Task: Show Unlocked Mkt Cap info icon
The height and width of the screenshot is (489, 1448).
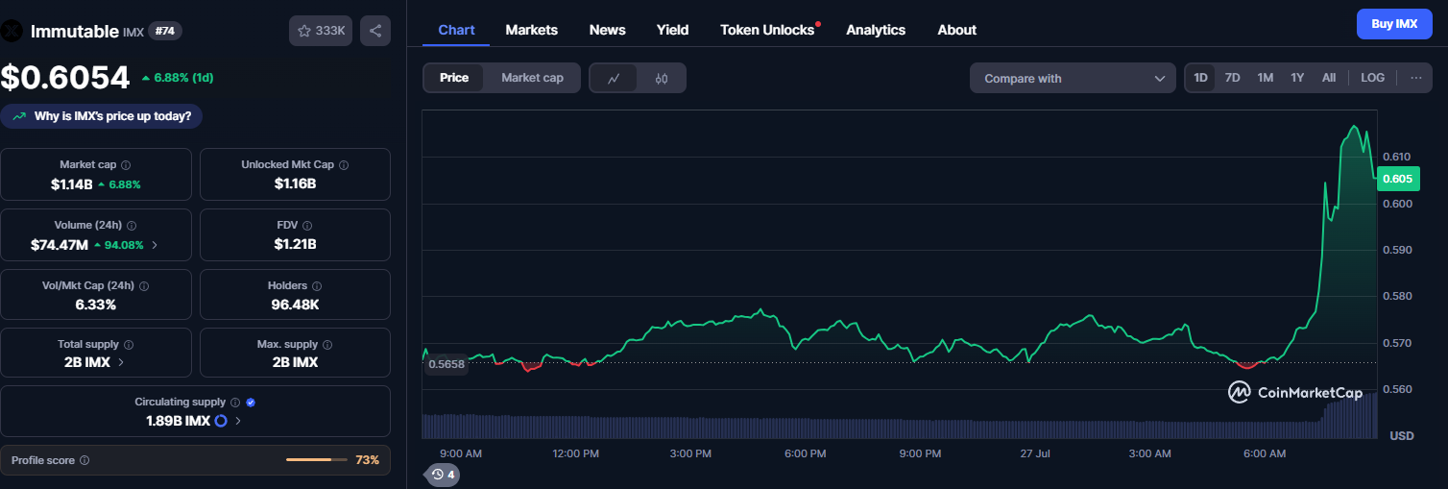Action: point(344,165)
